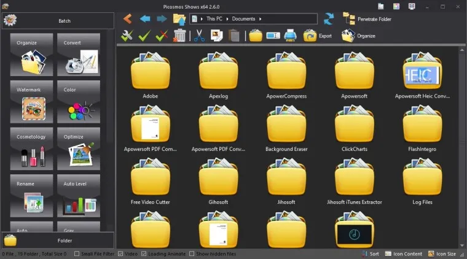Select the Jihosoft iTunes Extractor folder
This screenshot has height=259, width=467.
pyautogui.click(x=354, y=181)
